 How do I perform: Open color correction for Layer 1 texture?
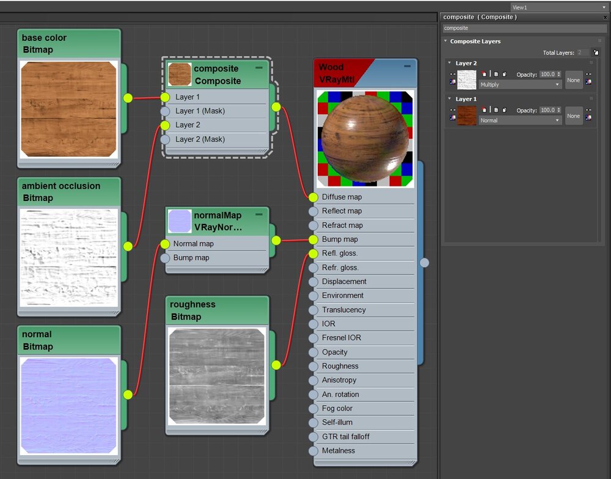(453, 117)
